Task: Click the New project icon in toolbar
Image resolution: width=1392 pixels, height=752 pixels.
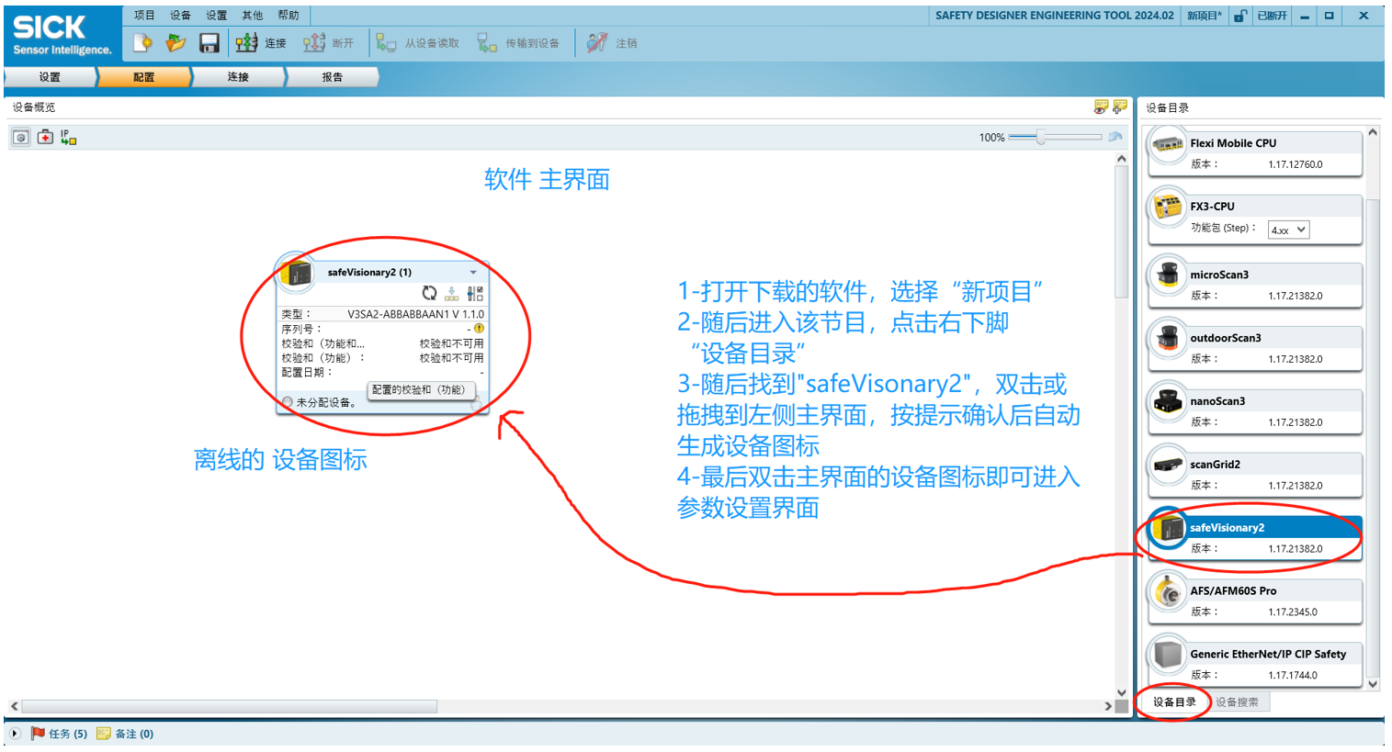Action: coord(142,42)
